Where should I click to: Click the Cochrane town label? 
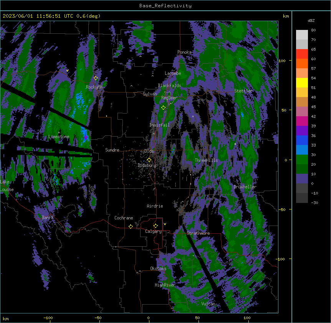pos(124,218)
